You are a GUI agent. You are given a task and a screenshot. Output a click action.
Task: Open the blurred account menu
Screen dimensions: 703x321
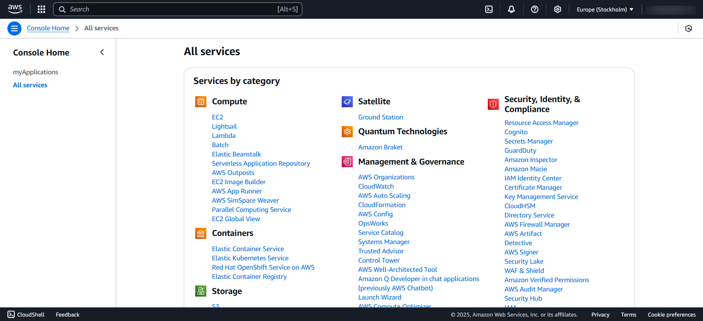pos(672,10)
